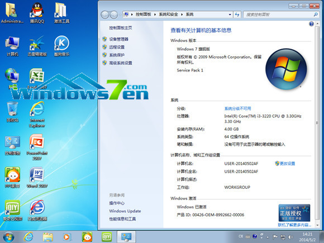The width and height of the screenshot is (324, 243).
Task: Open the Windows Update sidebar link
Action: pos(125,211)
